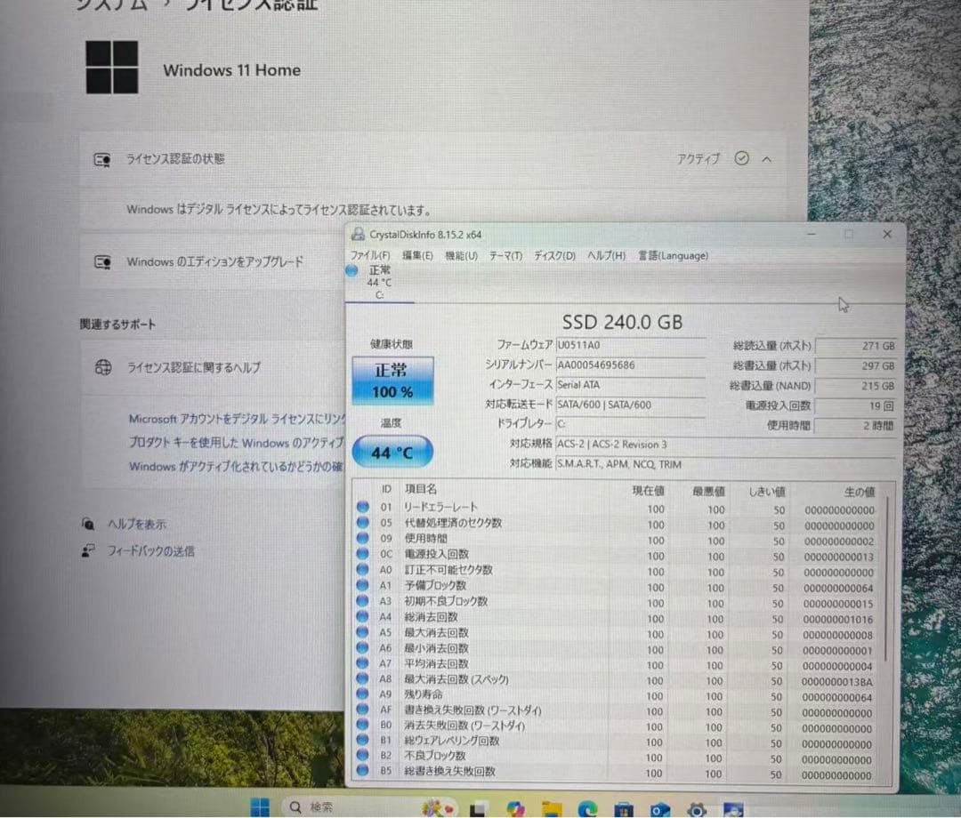Click the 正常 100% health status button
This screenshot has height=818, width=961.
coord(392,380)
